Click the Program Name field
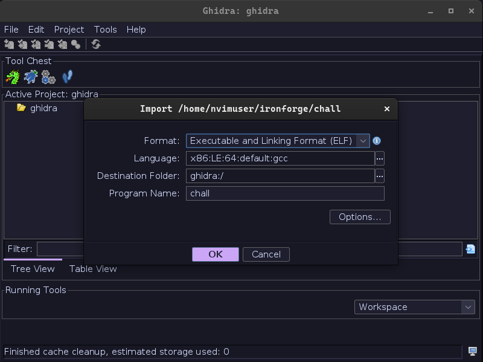This screenshot has width=483, height=362. point(285,193)
